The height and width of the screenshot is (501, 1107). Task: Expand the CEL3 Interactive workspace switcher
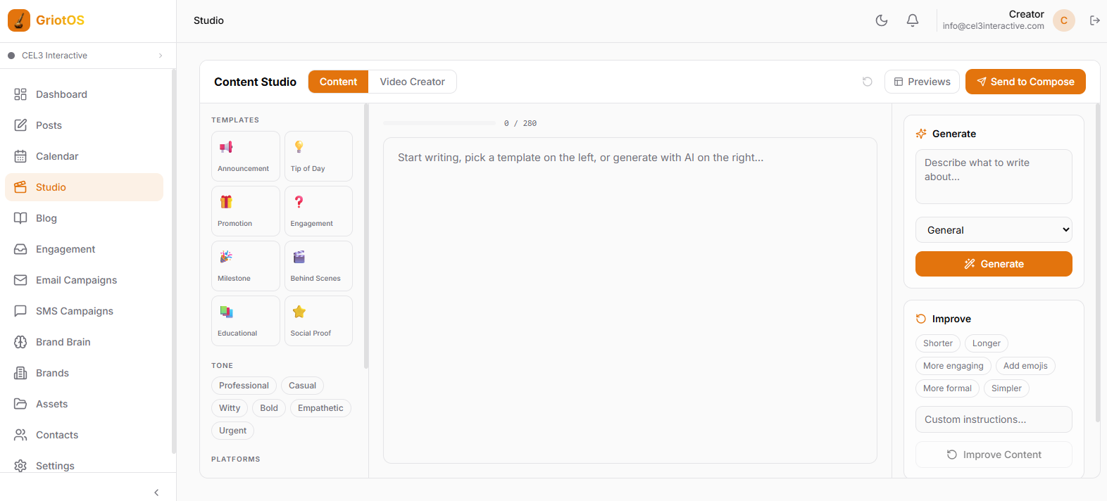pos(85,56)
